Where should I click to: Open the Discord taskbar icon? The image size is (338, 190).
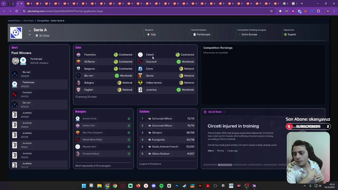[x=154, y=186]
